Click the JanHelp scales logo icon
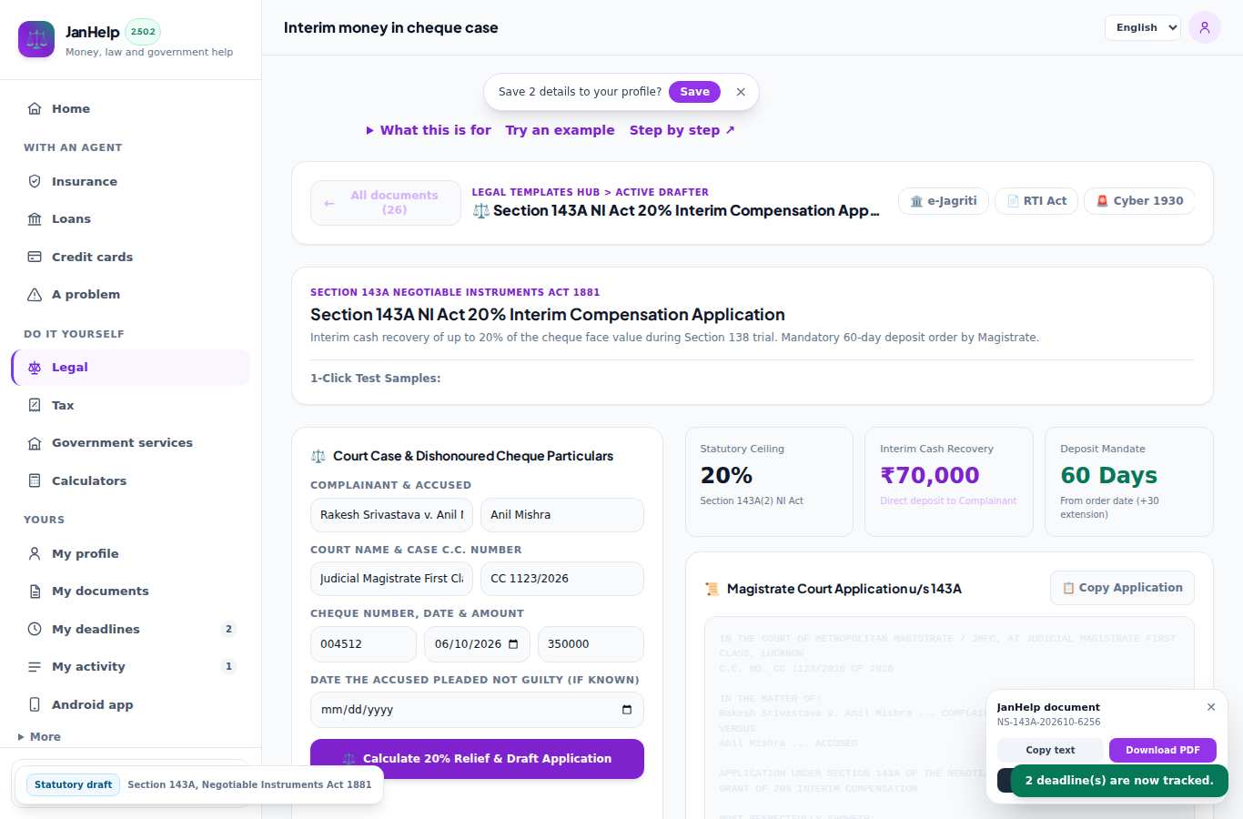Screen dimensions: 1243x819 (36, 39)
